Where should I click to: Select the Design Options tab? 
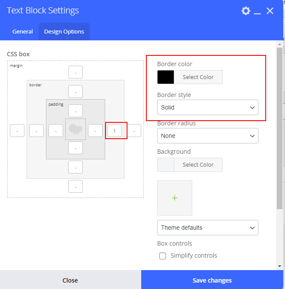[x=64, y=31]
